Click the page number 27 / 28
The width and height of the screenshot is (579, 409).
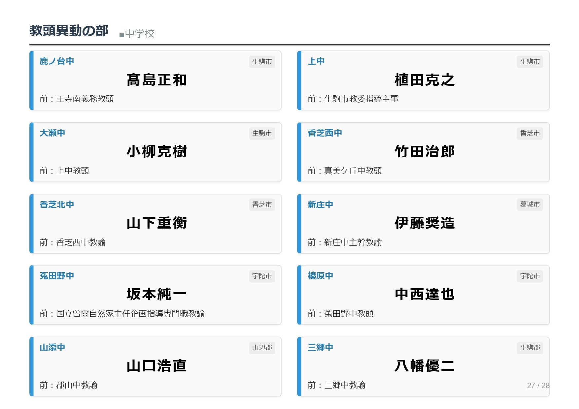(x=538, y=386)
